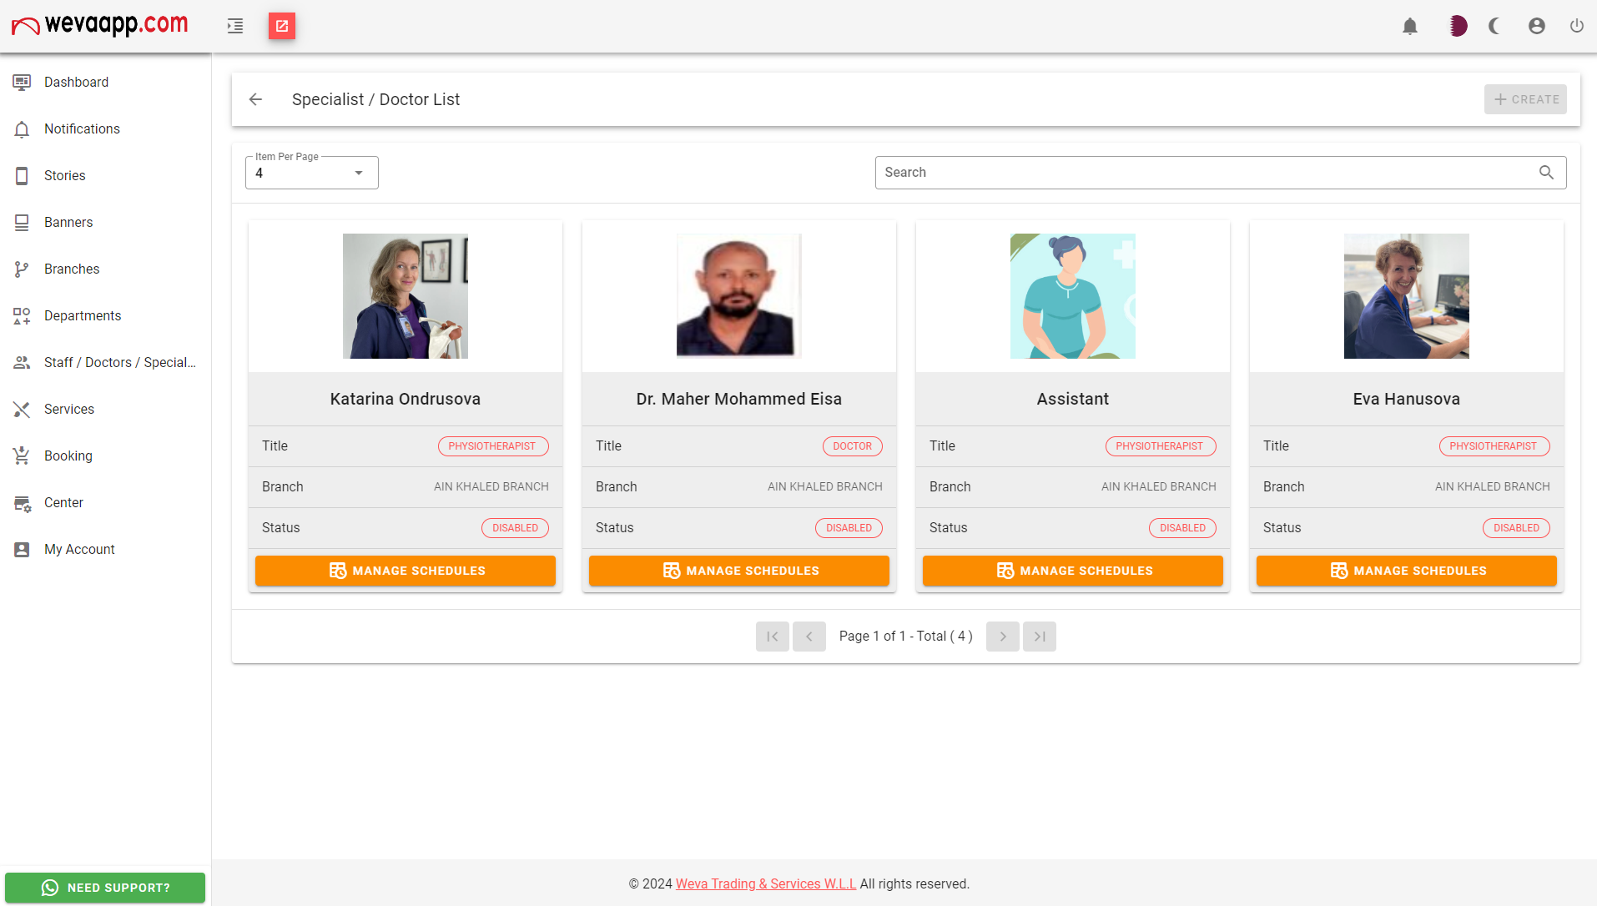Click the Dashboard monitor icon
The width and height of the screenshot is (1597, 906).
tap(22, 82)
